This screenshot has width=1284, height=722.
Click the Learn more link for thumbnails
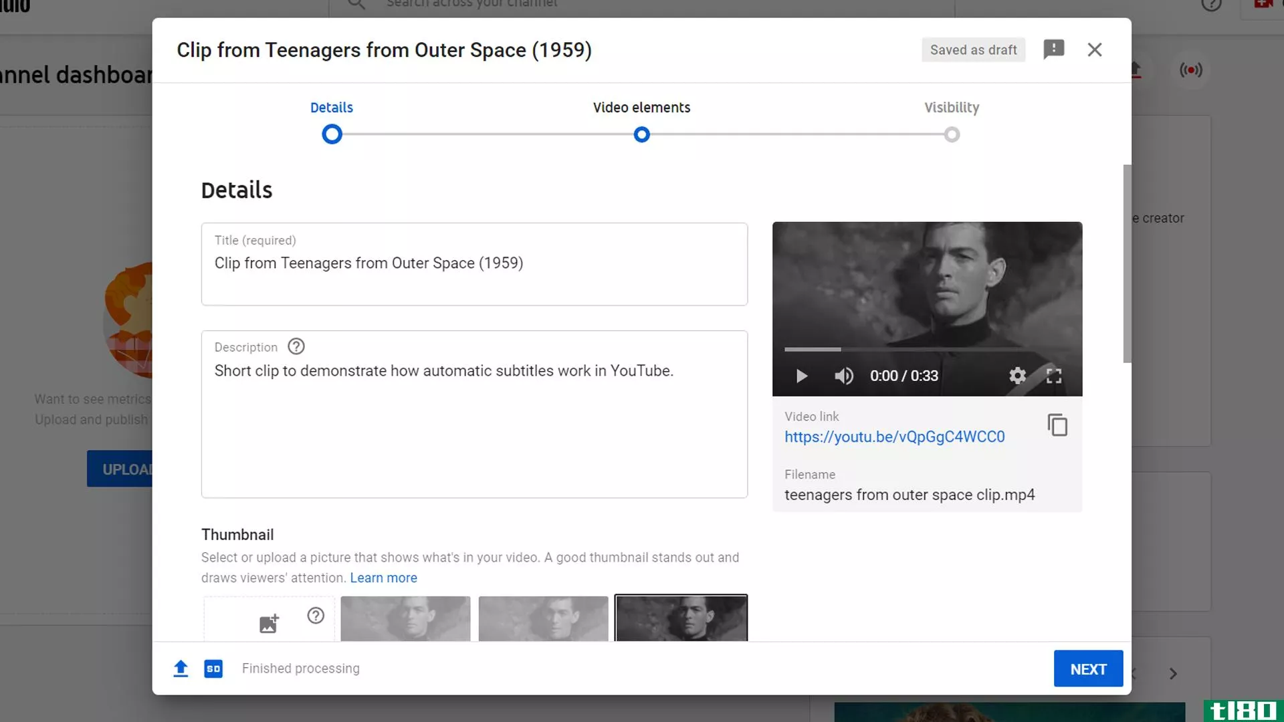383,578
